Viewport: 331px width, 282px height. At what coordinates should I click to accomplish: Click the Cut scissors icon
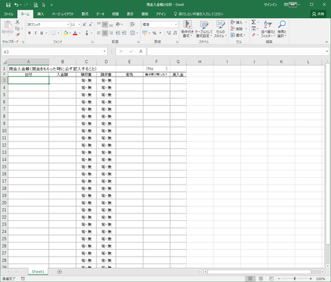pyautogui.click(x=17, y=22)
